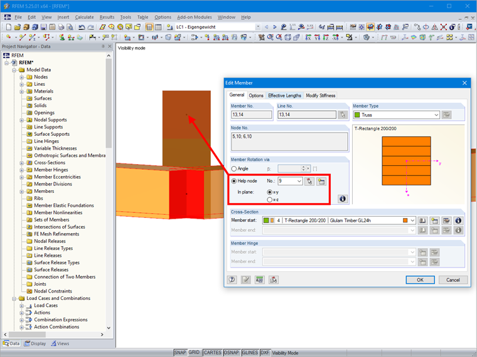Toggle SNAP in status bar
The height and width of the screenshot is (357, 477).
pyautogui.click(x=180, y=353)
